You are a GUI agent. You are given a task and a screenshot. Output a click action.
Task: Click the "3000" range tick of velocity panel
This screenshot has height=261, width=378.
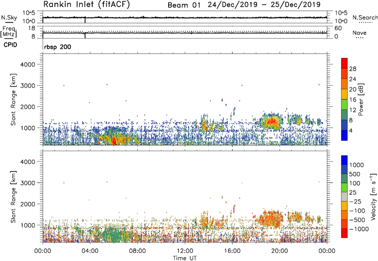pyautogui.click(x=28, y=183)
